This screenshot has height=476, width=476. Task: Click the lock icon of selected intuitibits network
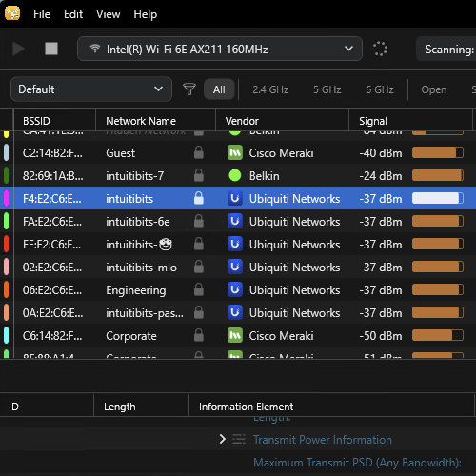[199, 198]
